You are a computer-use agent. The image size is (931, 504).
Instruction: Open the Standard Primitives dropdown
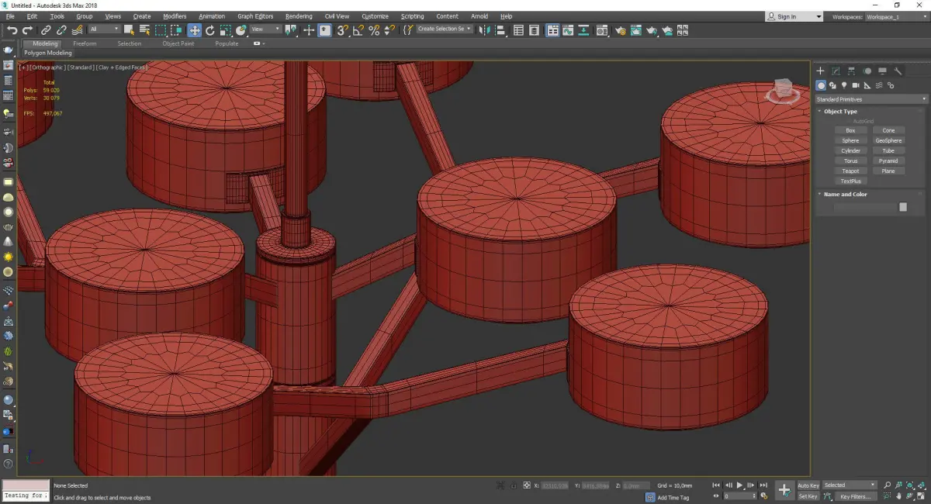pos(870,99)
